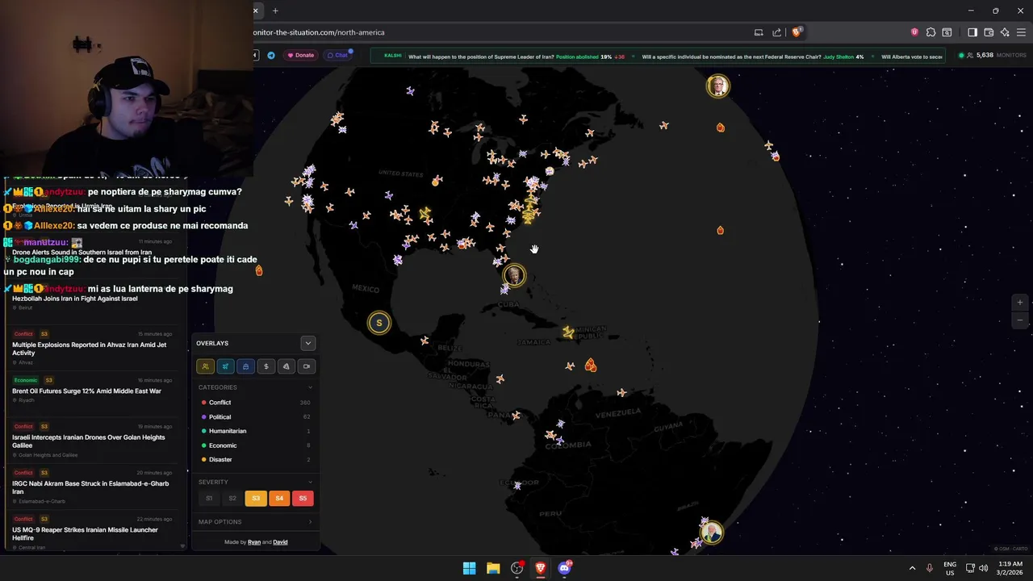Open Brave Leo AI icon
The height and width of the screenshot is (581, 1033).
[1005, 32]
